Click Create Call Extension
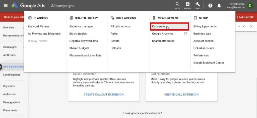This screenshot has width=257, height=118. pyautogui.click(x=181, y=94)
